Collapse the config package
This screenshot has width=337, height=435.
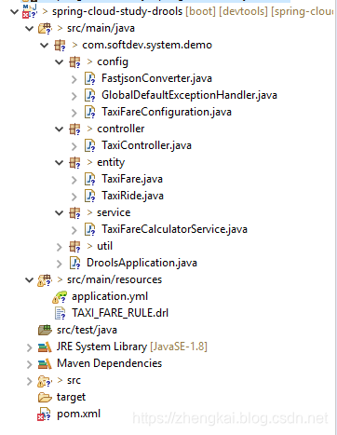pos(60,62)
